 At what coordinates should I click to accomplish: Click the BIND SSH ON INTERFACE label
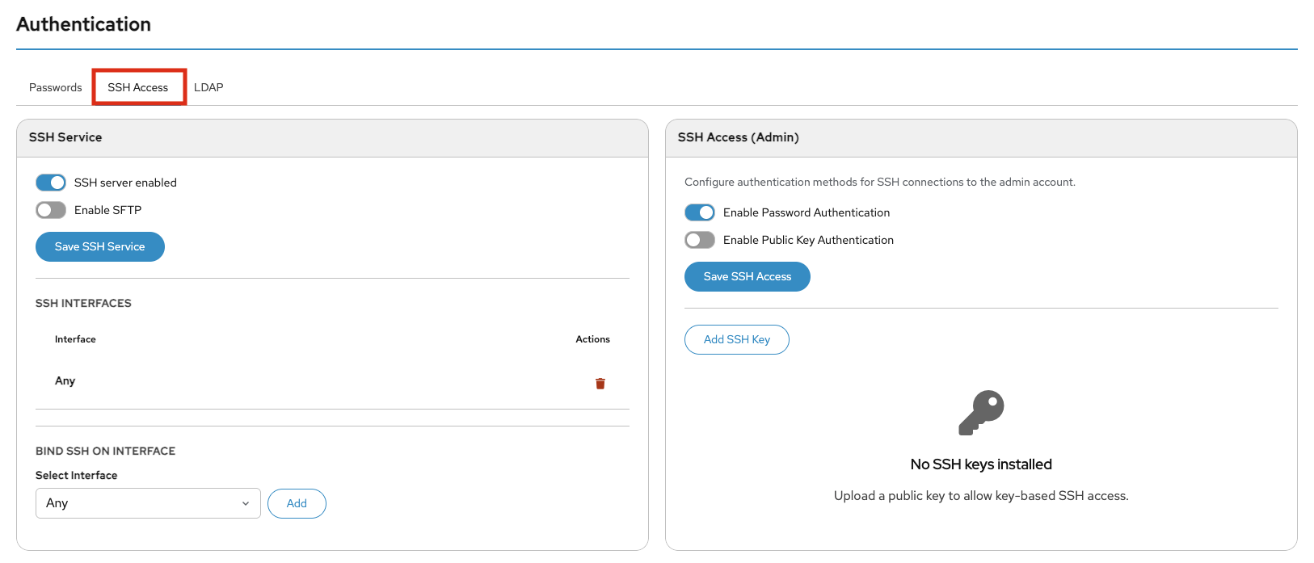pyautogui.click(x=105, y=451)
